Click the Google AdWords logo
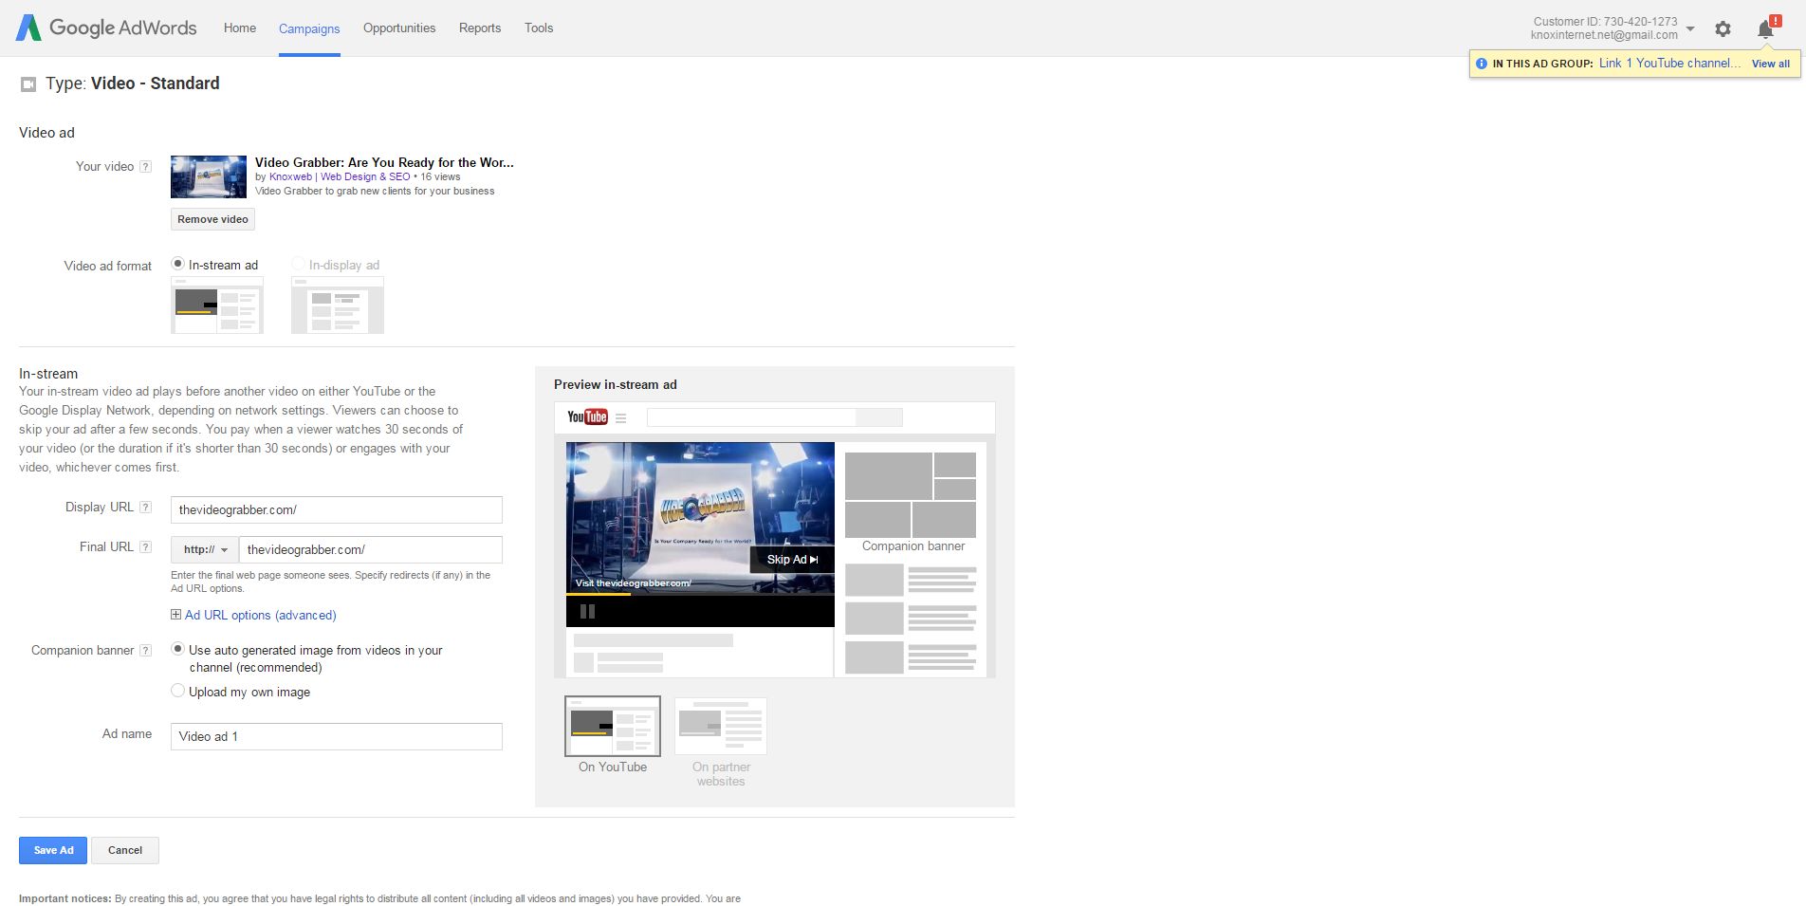Image resolution: width=1806 pixels, height=906 pixels. pyautogui.click(x=106, y=28)
